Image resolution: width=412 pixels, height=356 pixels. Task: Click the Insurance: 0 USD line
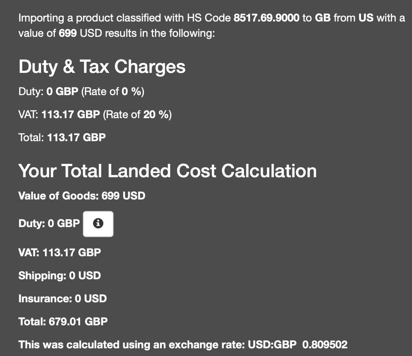pyautogui.click(x=63, y=298)
